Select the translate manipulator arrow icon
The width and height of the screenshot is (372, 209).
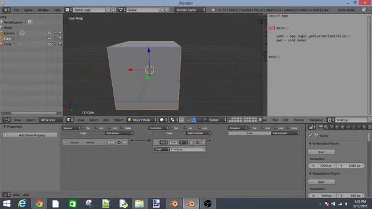194,120
